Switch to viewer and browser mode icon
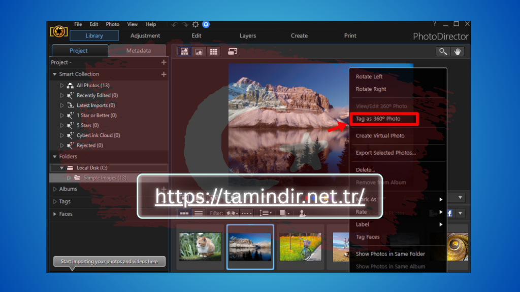This screenshot has width=520, height=292. [184, 51]
